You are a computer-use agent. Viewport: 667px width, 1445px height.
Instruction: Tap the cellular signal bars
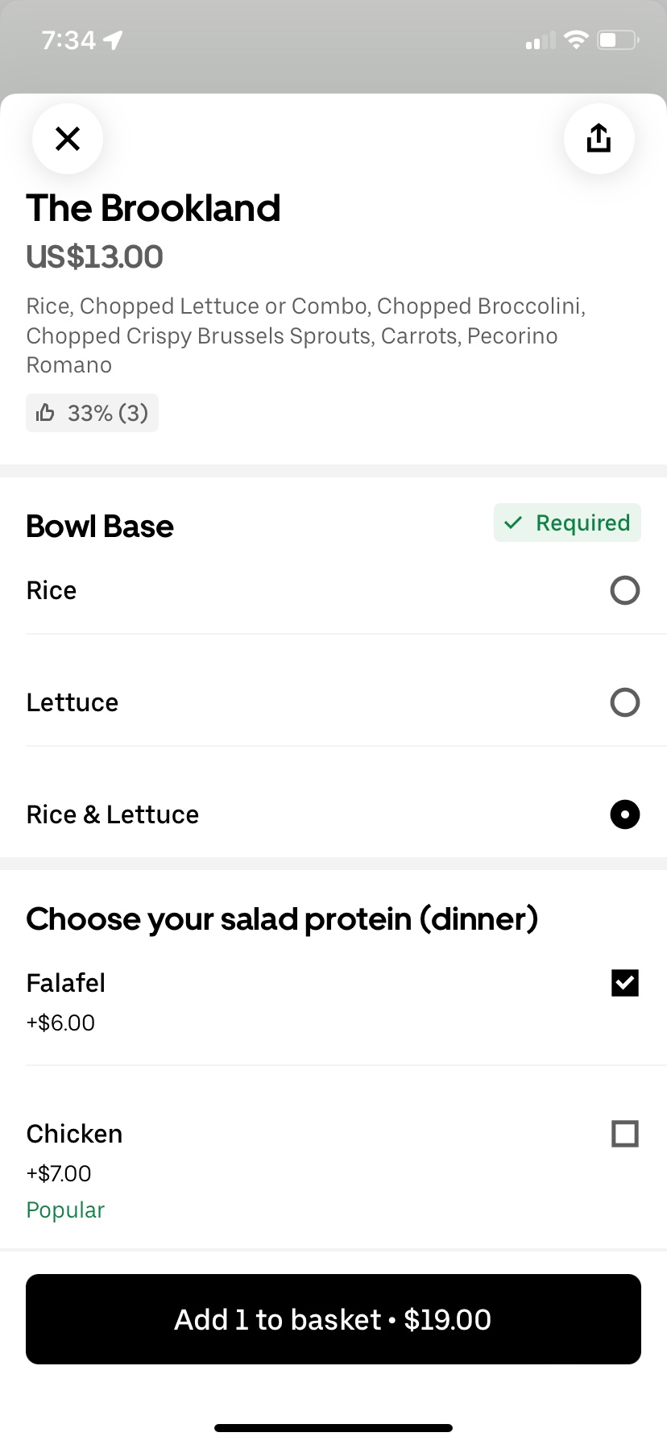click(x=541, y=40)
